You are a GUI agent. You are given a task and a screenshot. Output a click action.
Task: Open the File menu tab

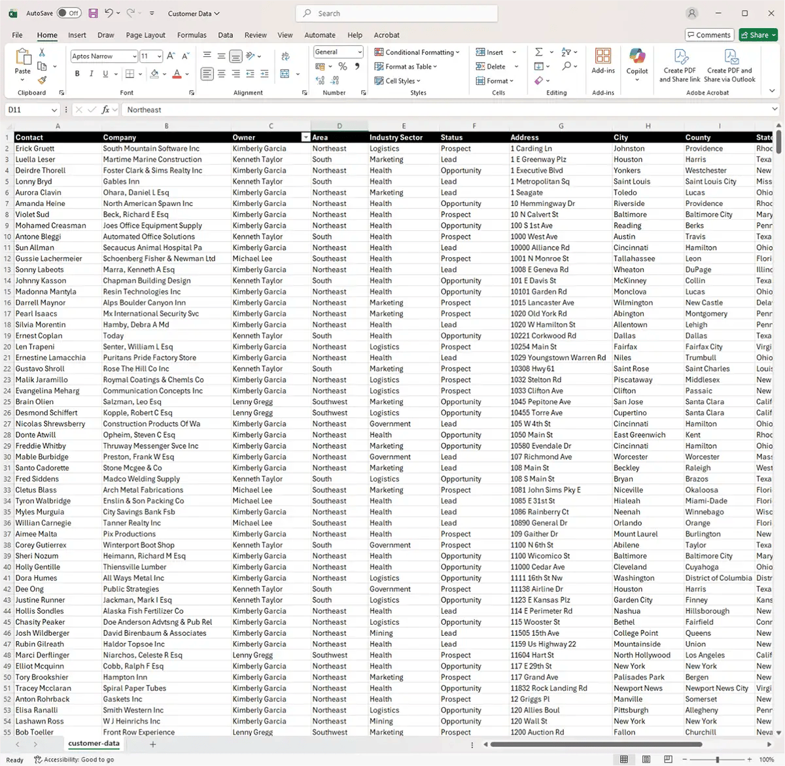17,35
